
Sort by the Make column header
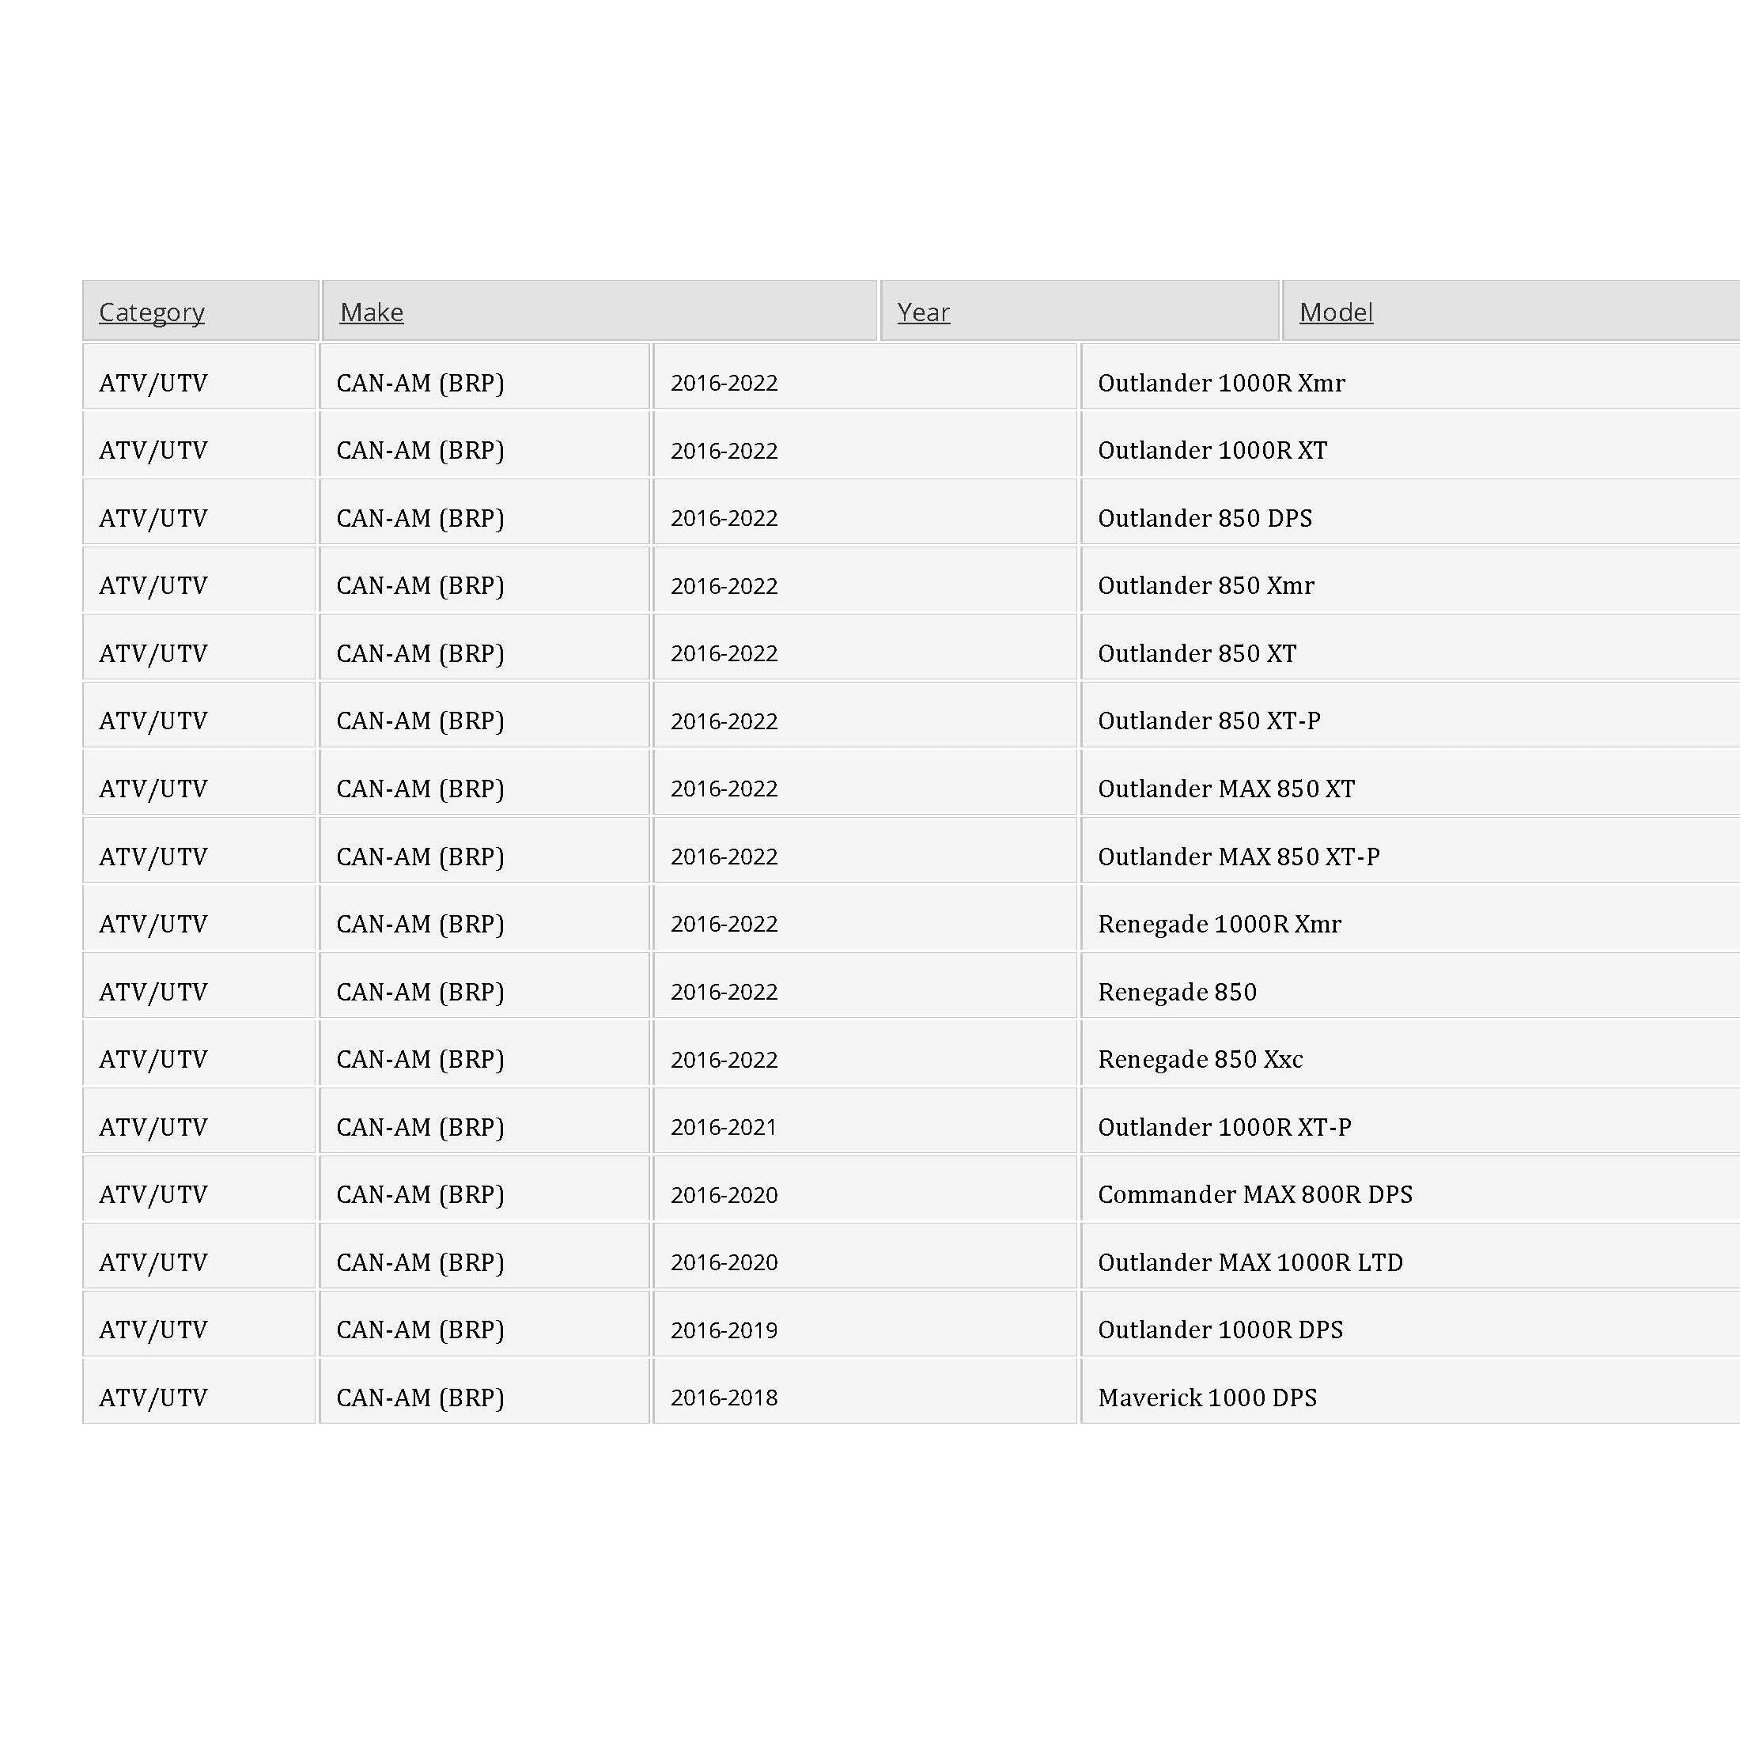[x=371, y=312]
